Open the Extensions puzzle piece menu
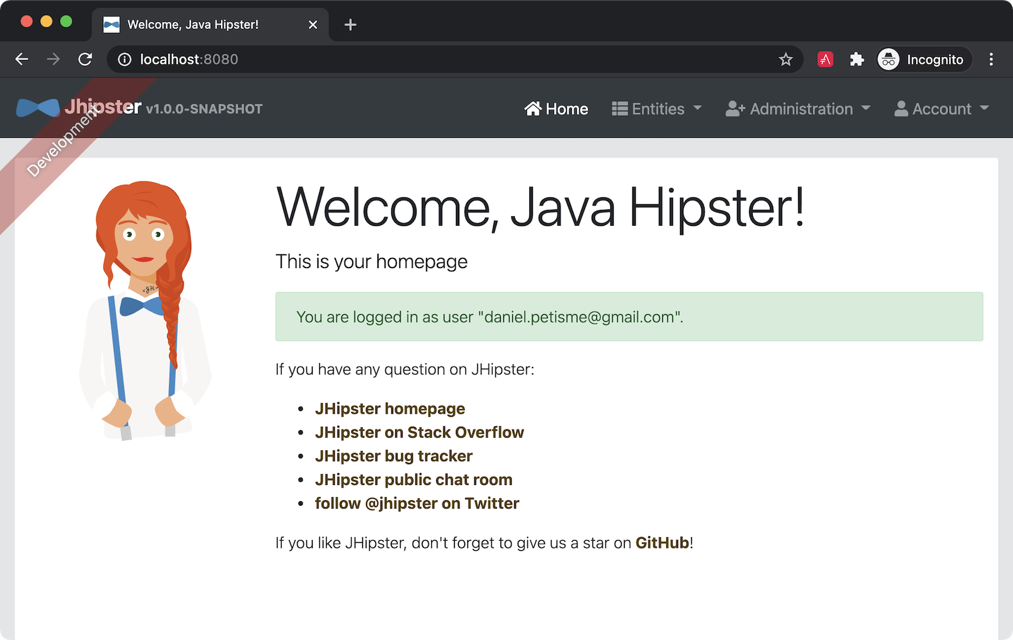Image resolution: width=1013 pixels, height=640 pixels. [857, 59]
